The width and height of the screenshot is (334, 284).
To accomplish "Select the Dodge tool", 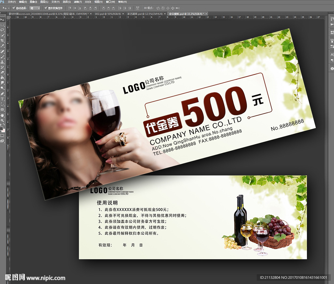I will [x=2, y=88].
